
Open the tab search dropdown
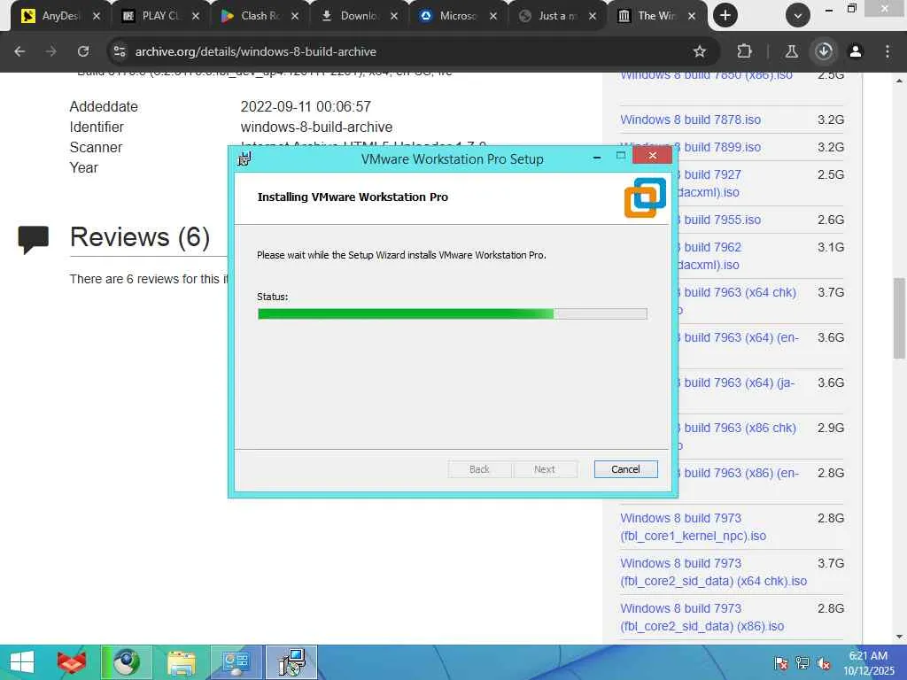[x=798, y=16]
